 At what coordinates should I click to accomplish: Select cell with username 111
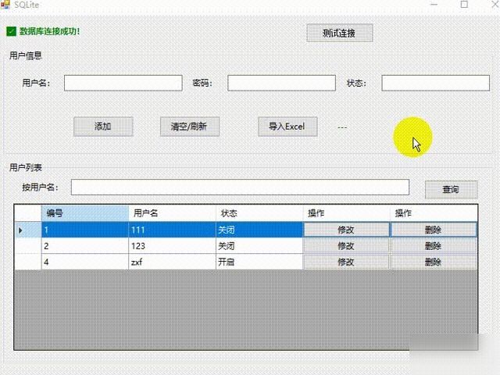(x=172, y=230)
